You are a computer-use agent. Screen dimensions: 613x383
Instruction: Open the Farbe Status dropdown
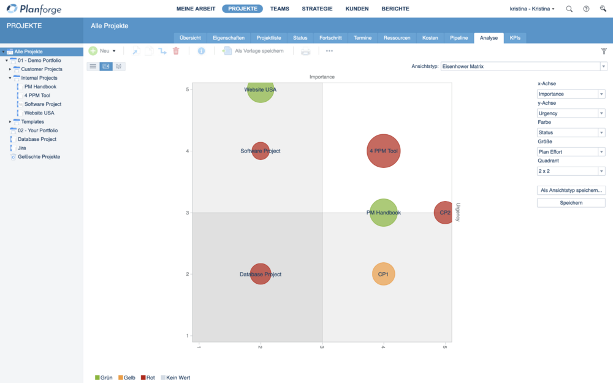[x=571, y=132]
